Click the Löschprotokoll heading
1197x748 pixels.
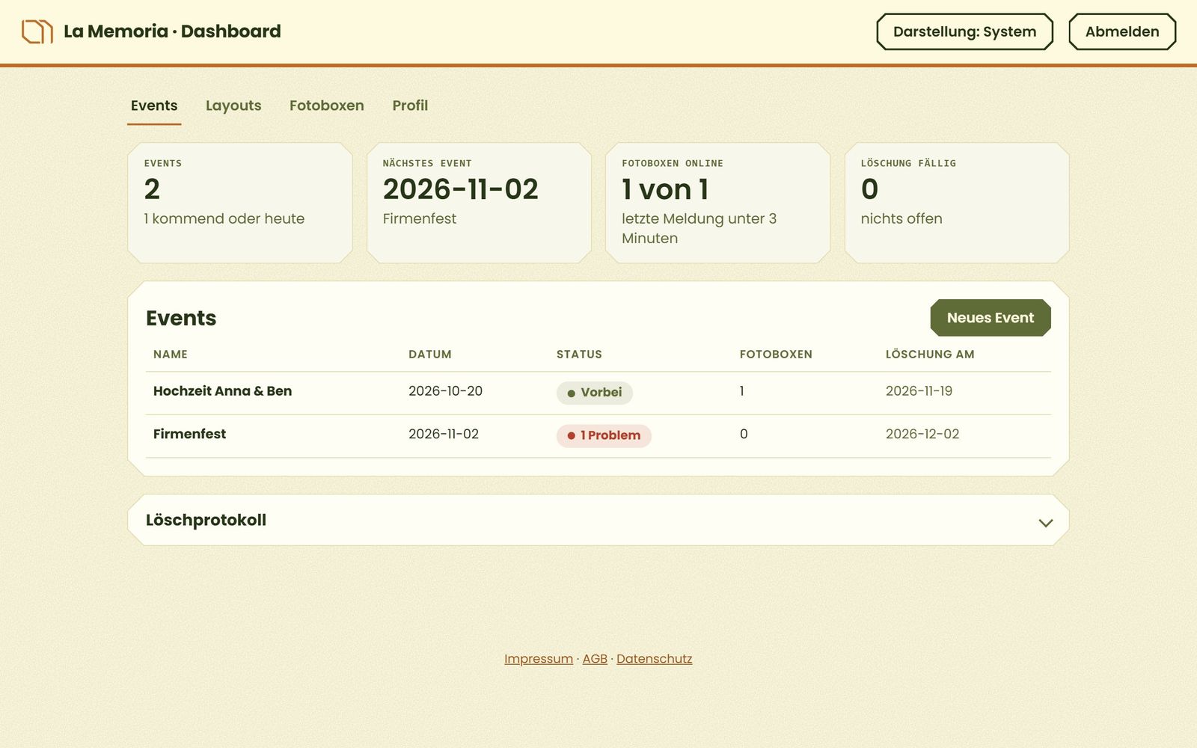(x=206, y=520)
